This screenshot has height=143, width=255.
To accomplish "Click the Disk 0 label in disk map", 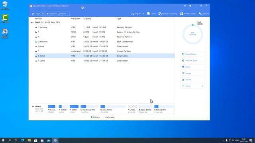I will 38,106.
